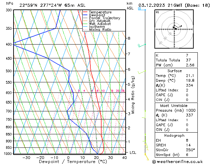Click the 5 km altitude tick label
This screenshot has height=164, width=213.
click(129, 84)
